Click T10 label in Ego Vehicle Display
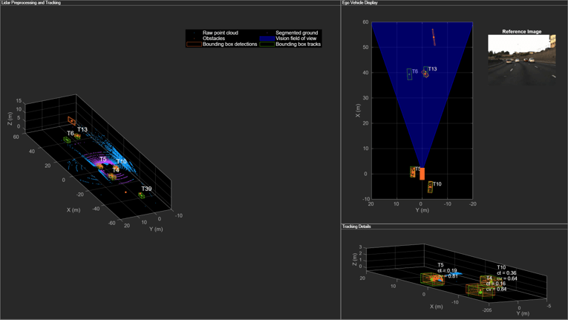This screenshot has height=320, width=568. [x=437, y=184]
